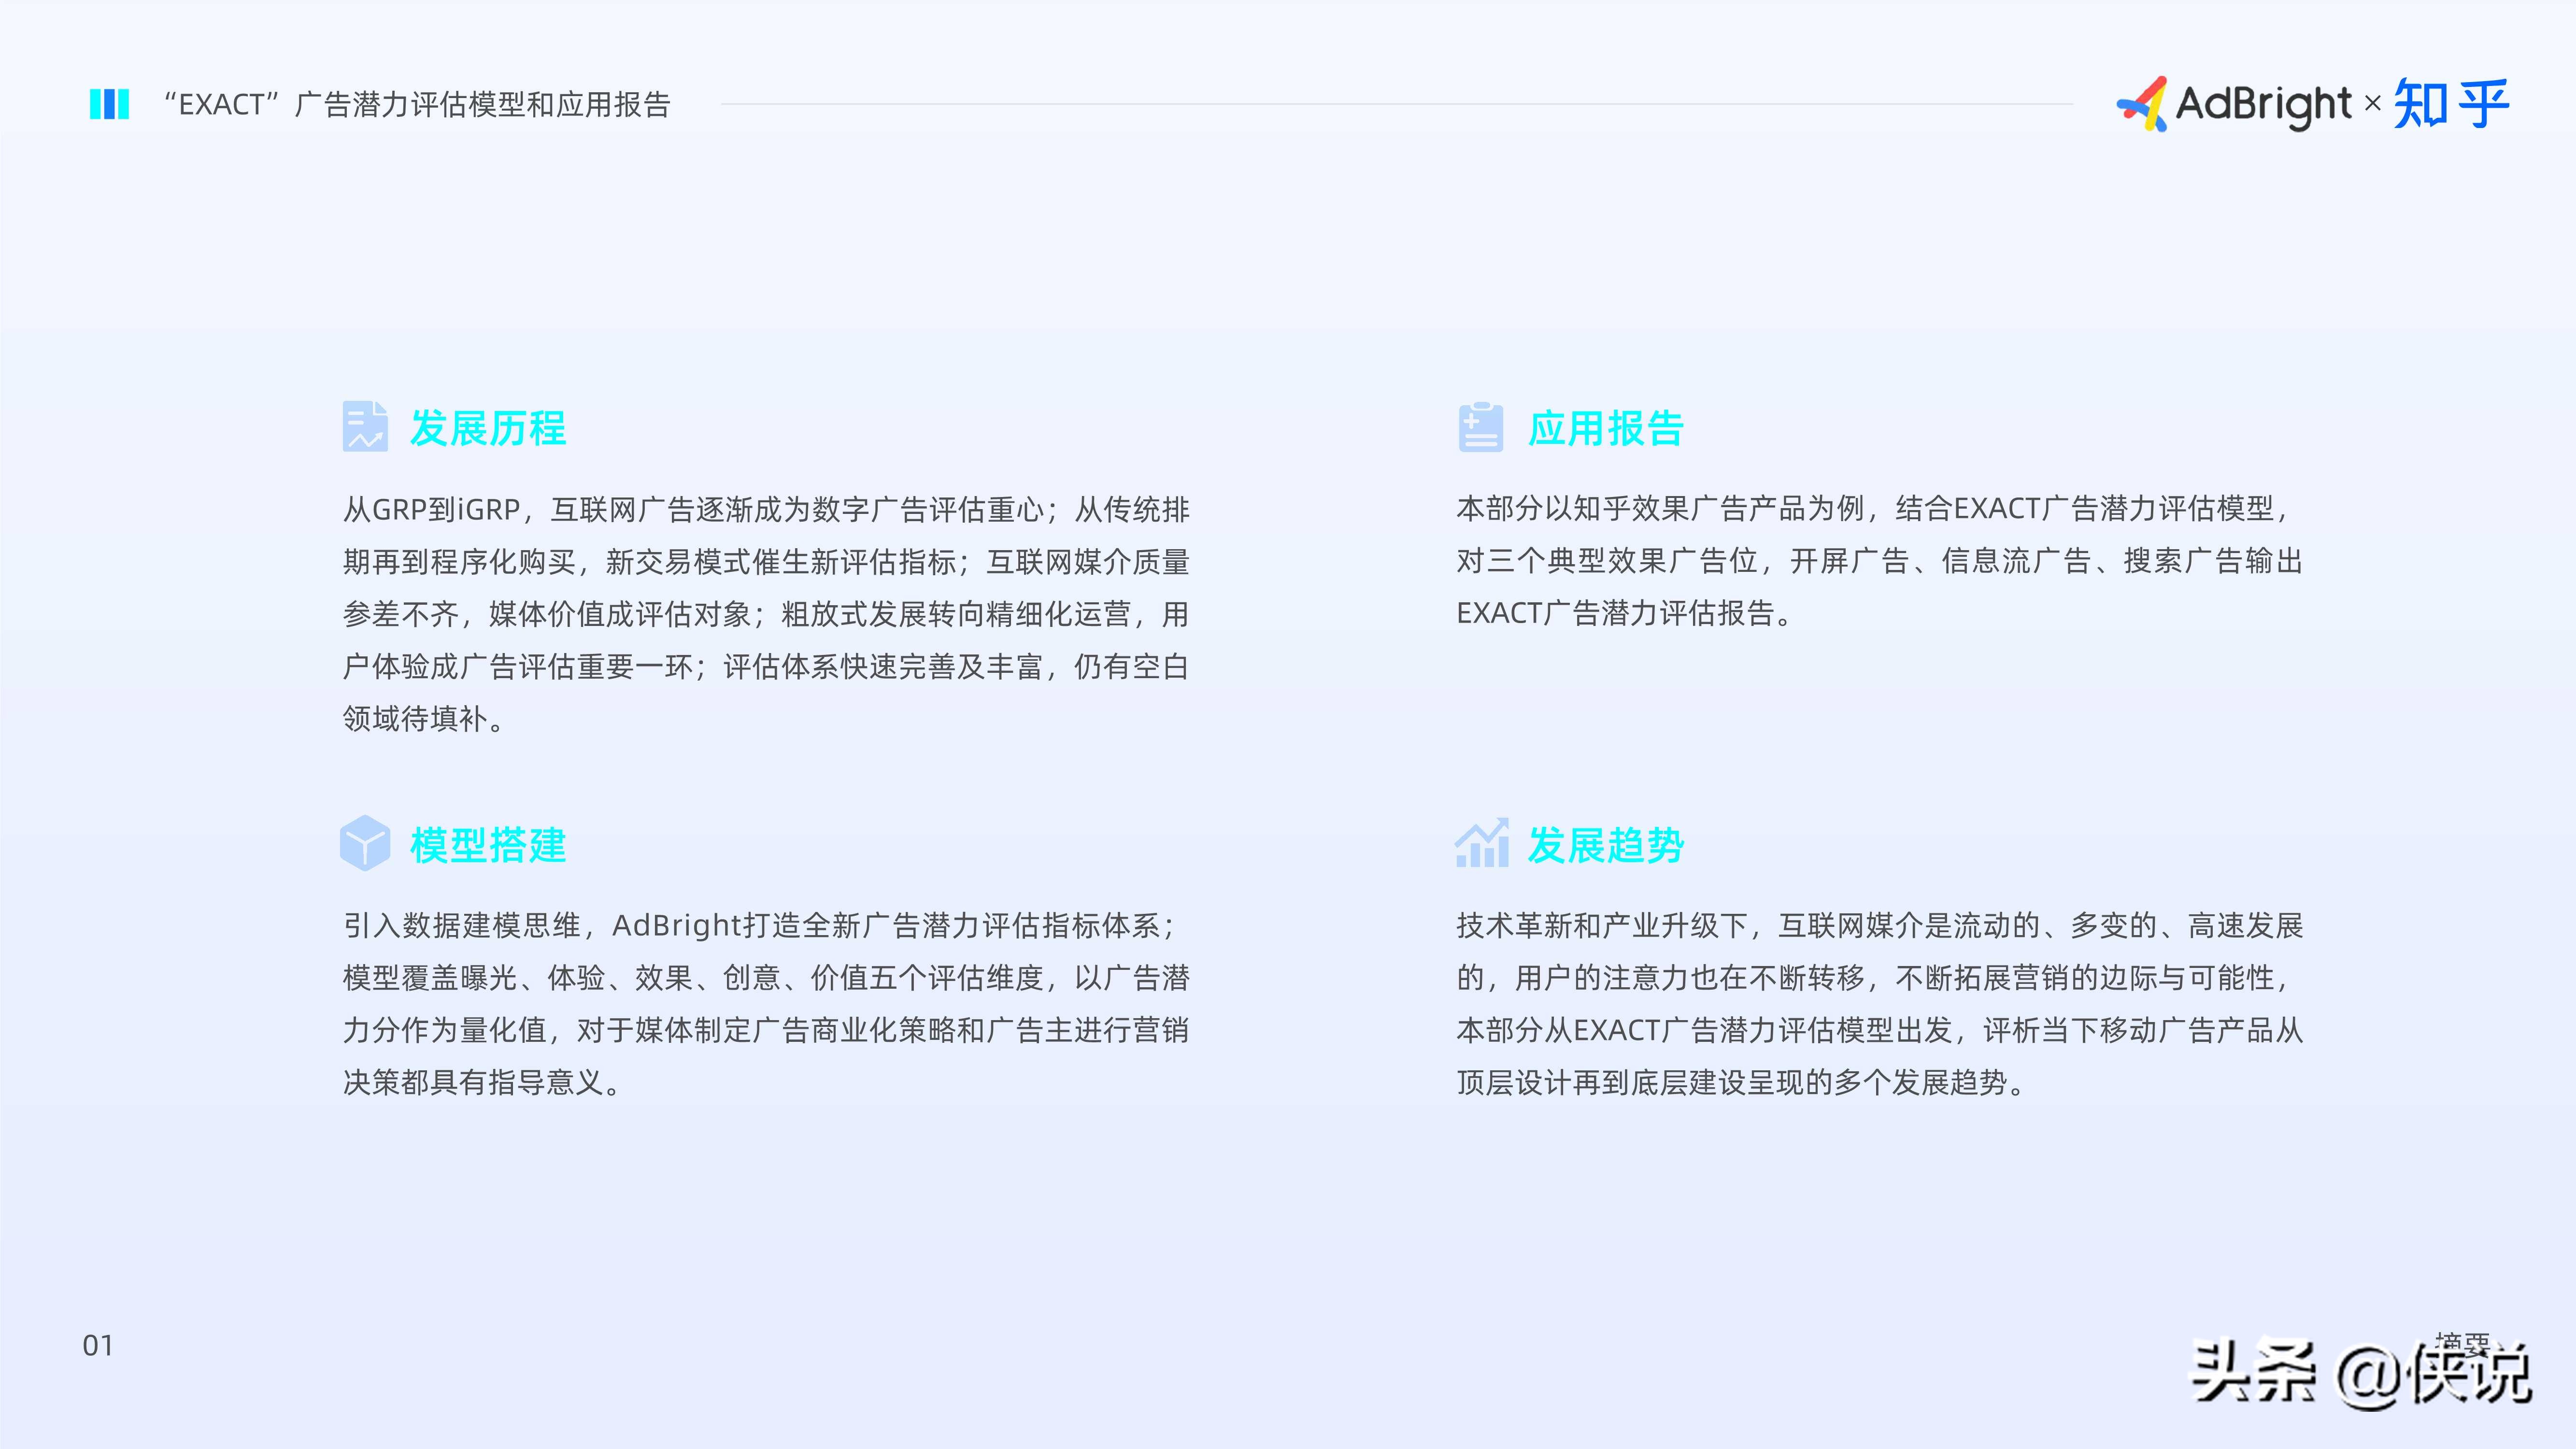Click the AdBright wordmark text

coord(2264,105)
